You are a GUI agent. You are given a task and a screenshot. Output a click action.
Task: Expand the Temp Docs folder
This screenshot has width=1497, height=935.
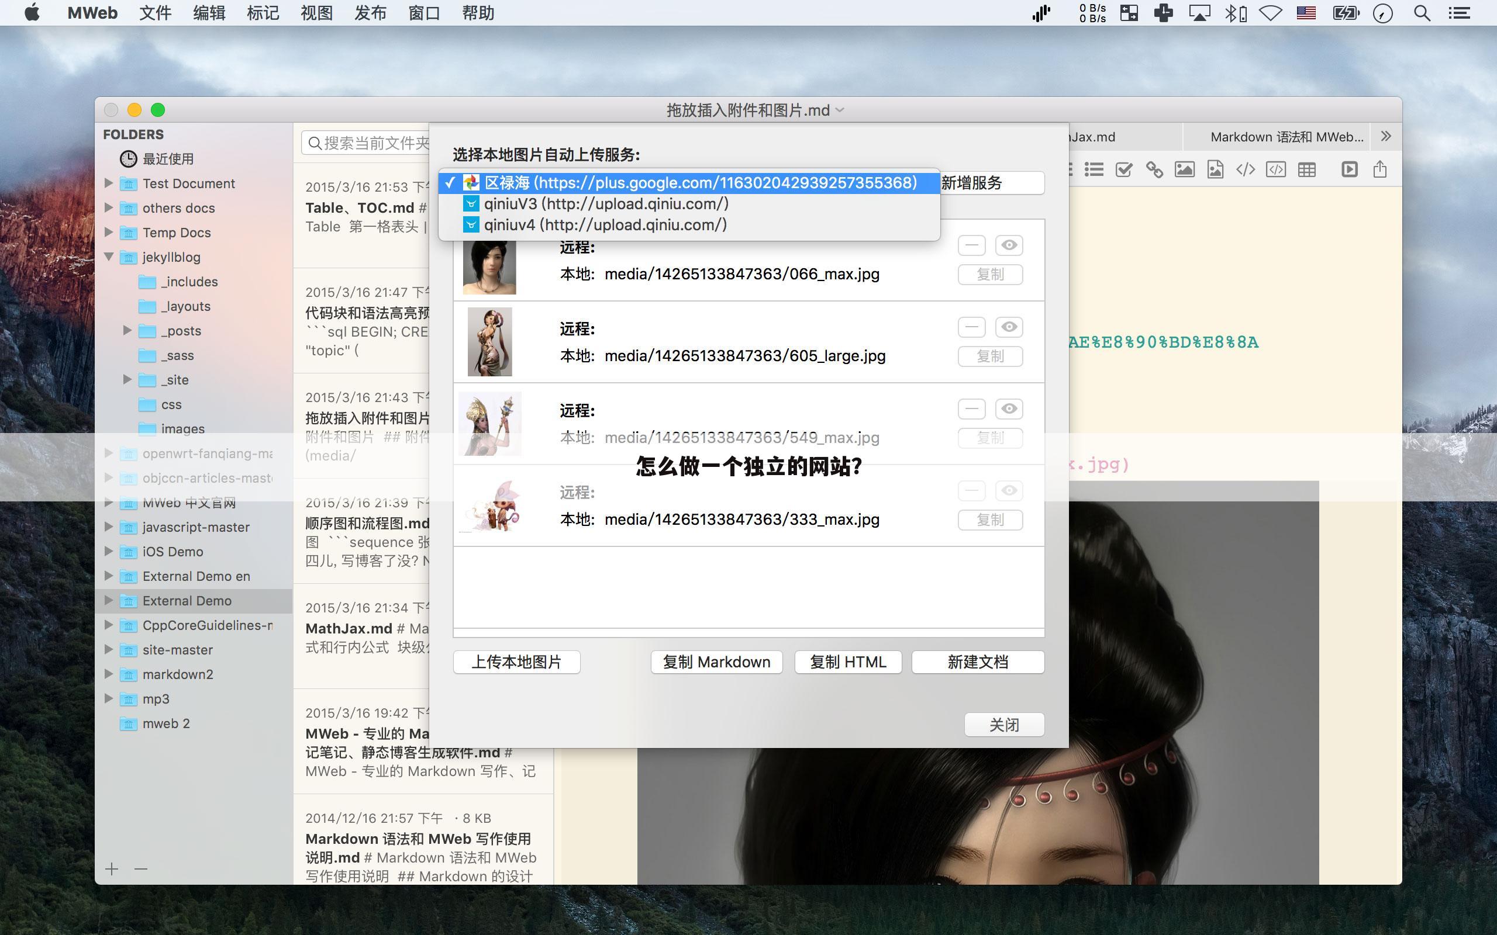[x=109, y=233]
